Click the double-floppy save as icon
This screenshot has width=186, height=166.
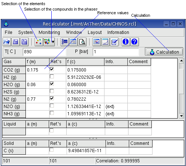(24, 42)
